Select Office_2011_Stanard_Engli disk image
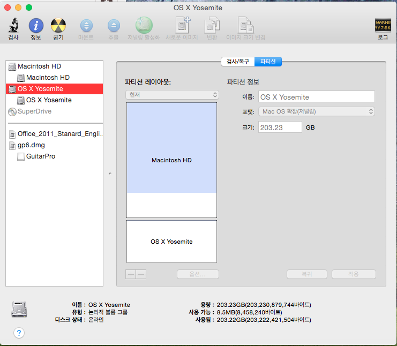397x346 pixels. pyautogui.click(x=54, y=134)
